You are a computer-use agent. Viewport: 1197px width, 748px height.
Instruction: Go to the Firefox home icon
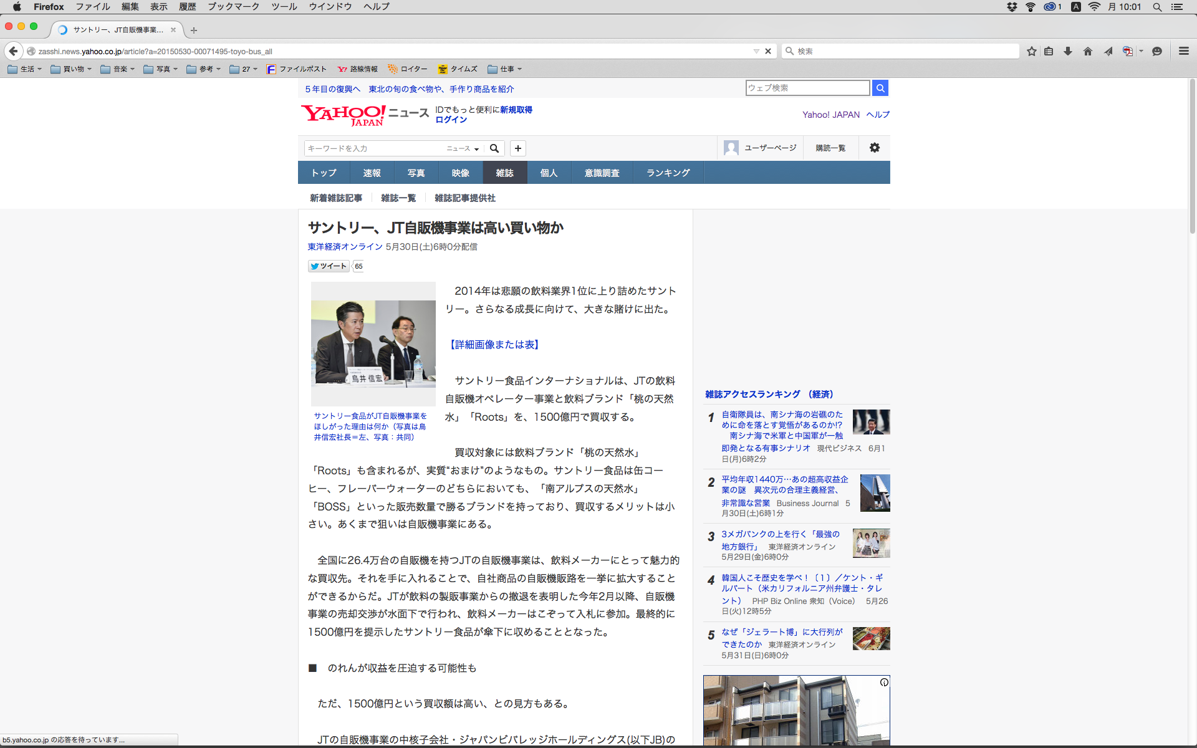click(1088, 51)
